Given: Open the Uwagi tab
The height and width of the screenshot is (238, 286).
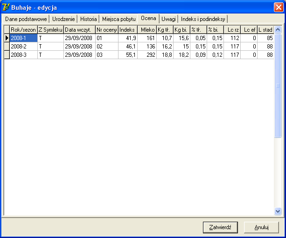Looking at the screenshot, I should (168, 19).
